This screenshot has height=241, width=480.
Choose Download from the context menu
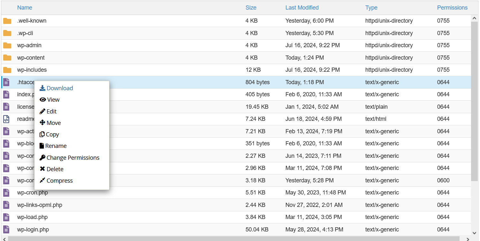(56, 88)
